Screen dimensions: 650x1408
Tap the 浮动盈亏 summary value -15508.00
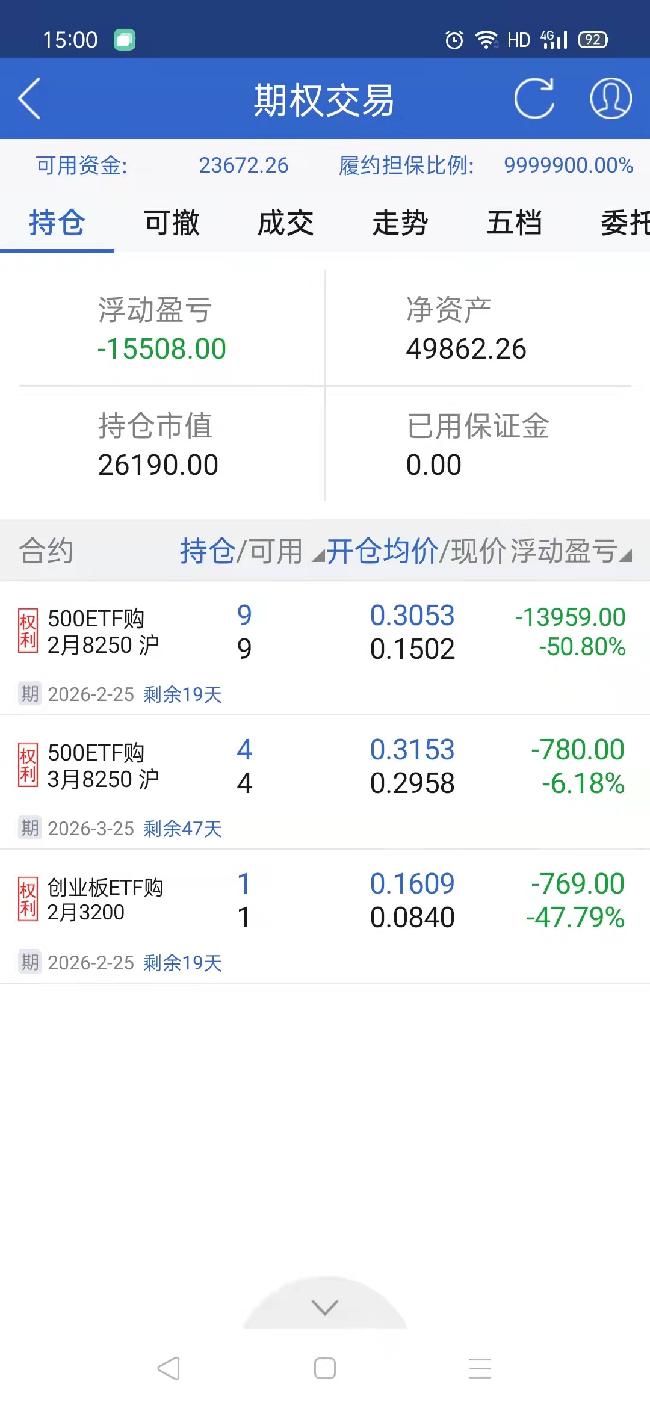click(x=162, y=349)
